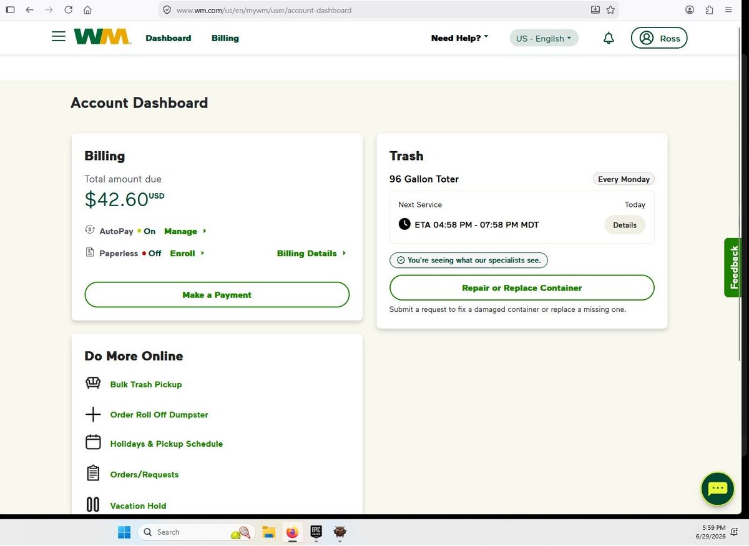Open the live chat bubble
The width and height of the screenshot is (749, 546).
point(718,489)
